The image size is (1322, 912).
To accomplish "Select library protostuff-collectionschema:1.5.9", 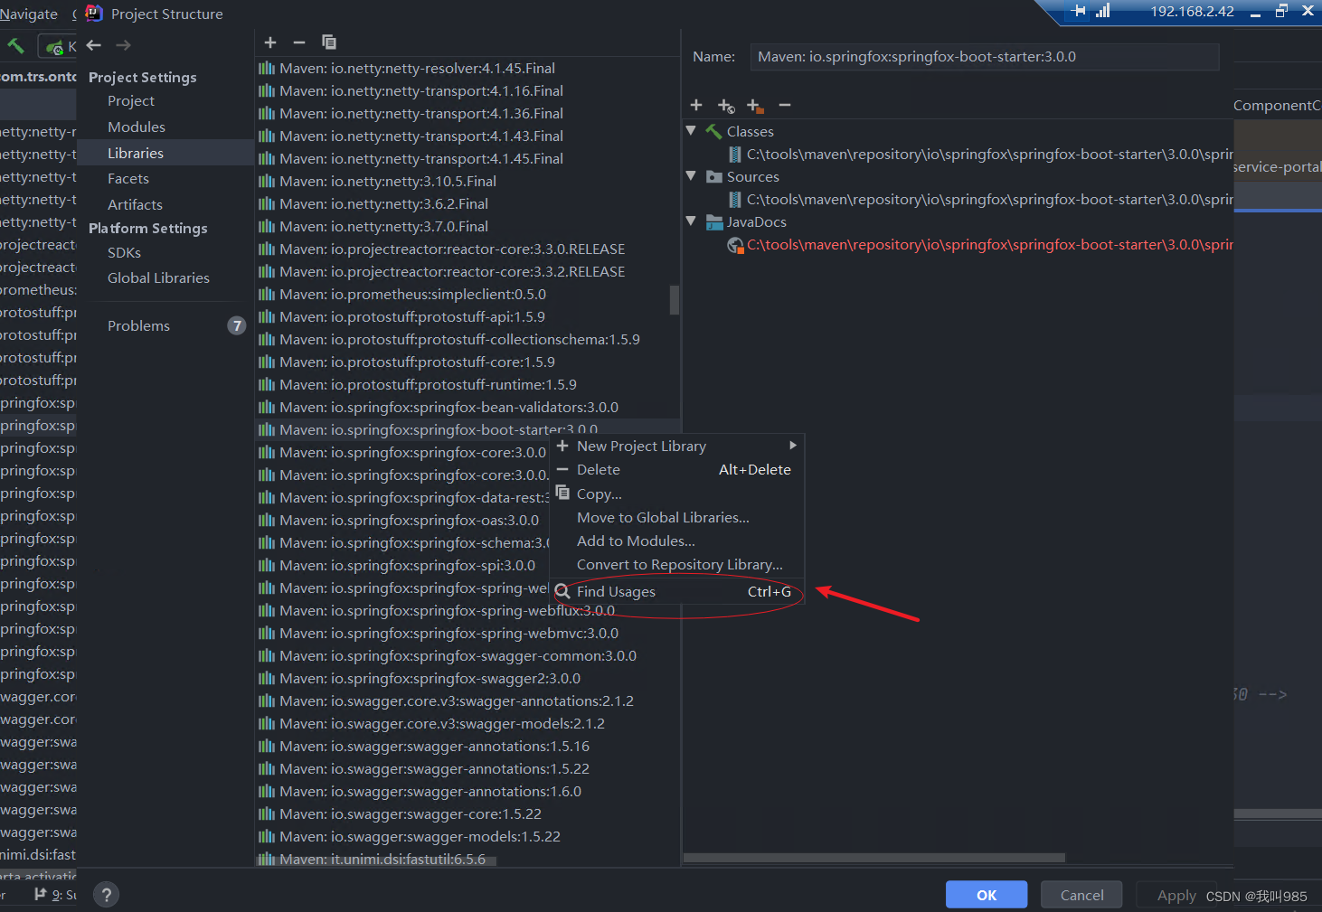I will pyautogui.click(x=467, y=340).
